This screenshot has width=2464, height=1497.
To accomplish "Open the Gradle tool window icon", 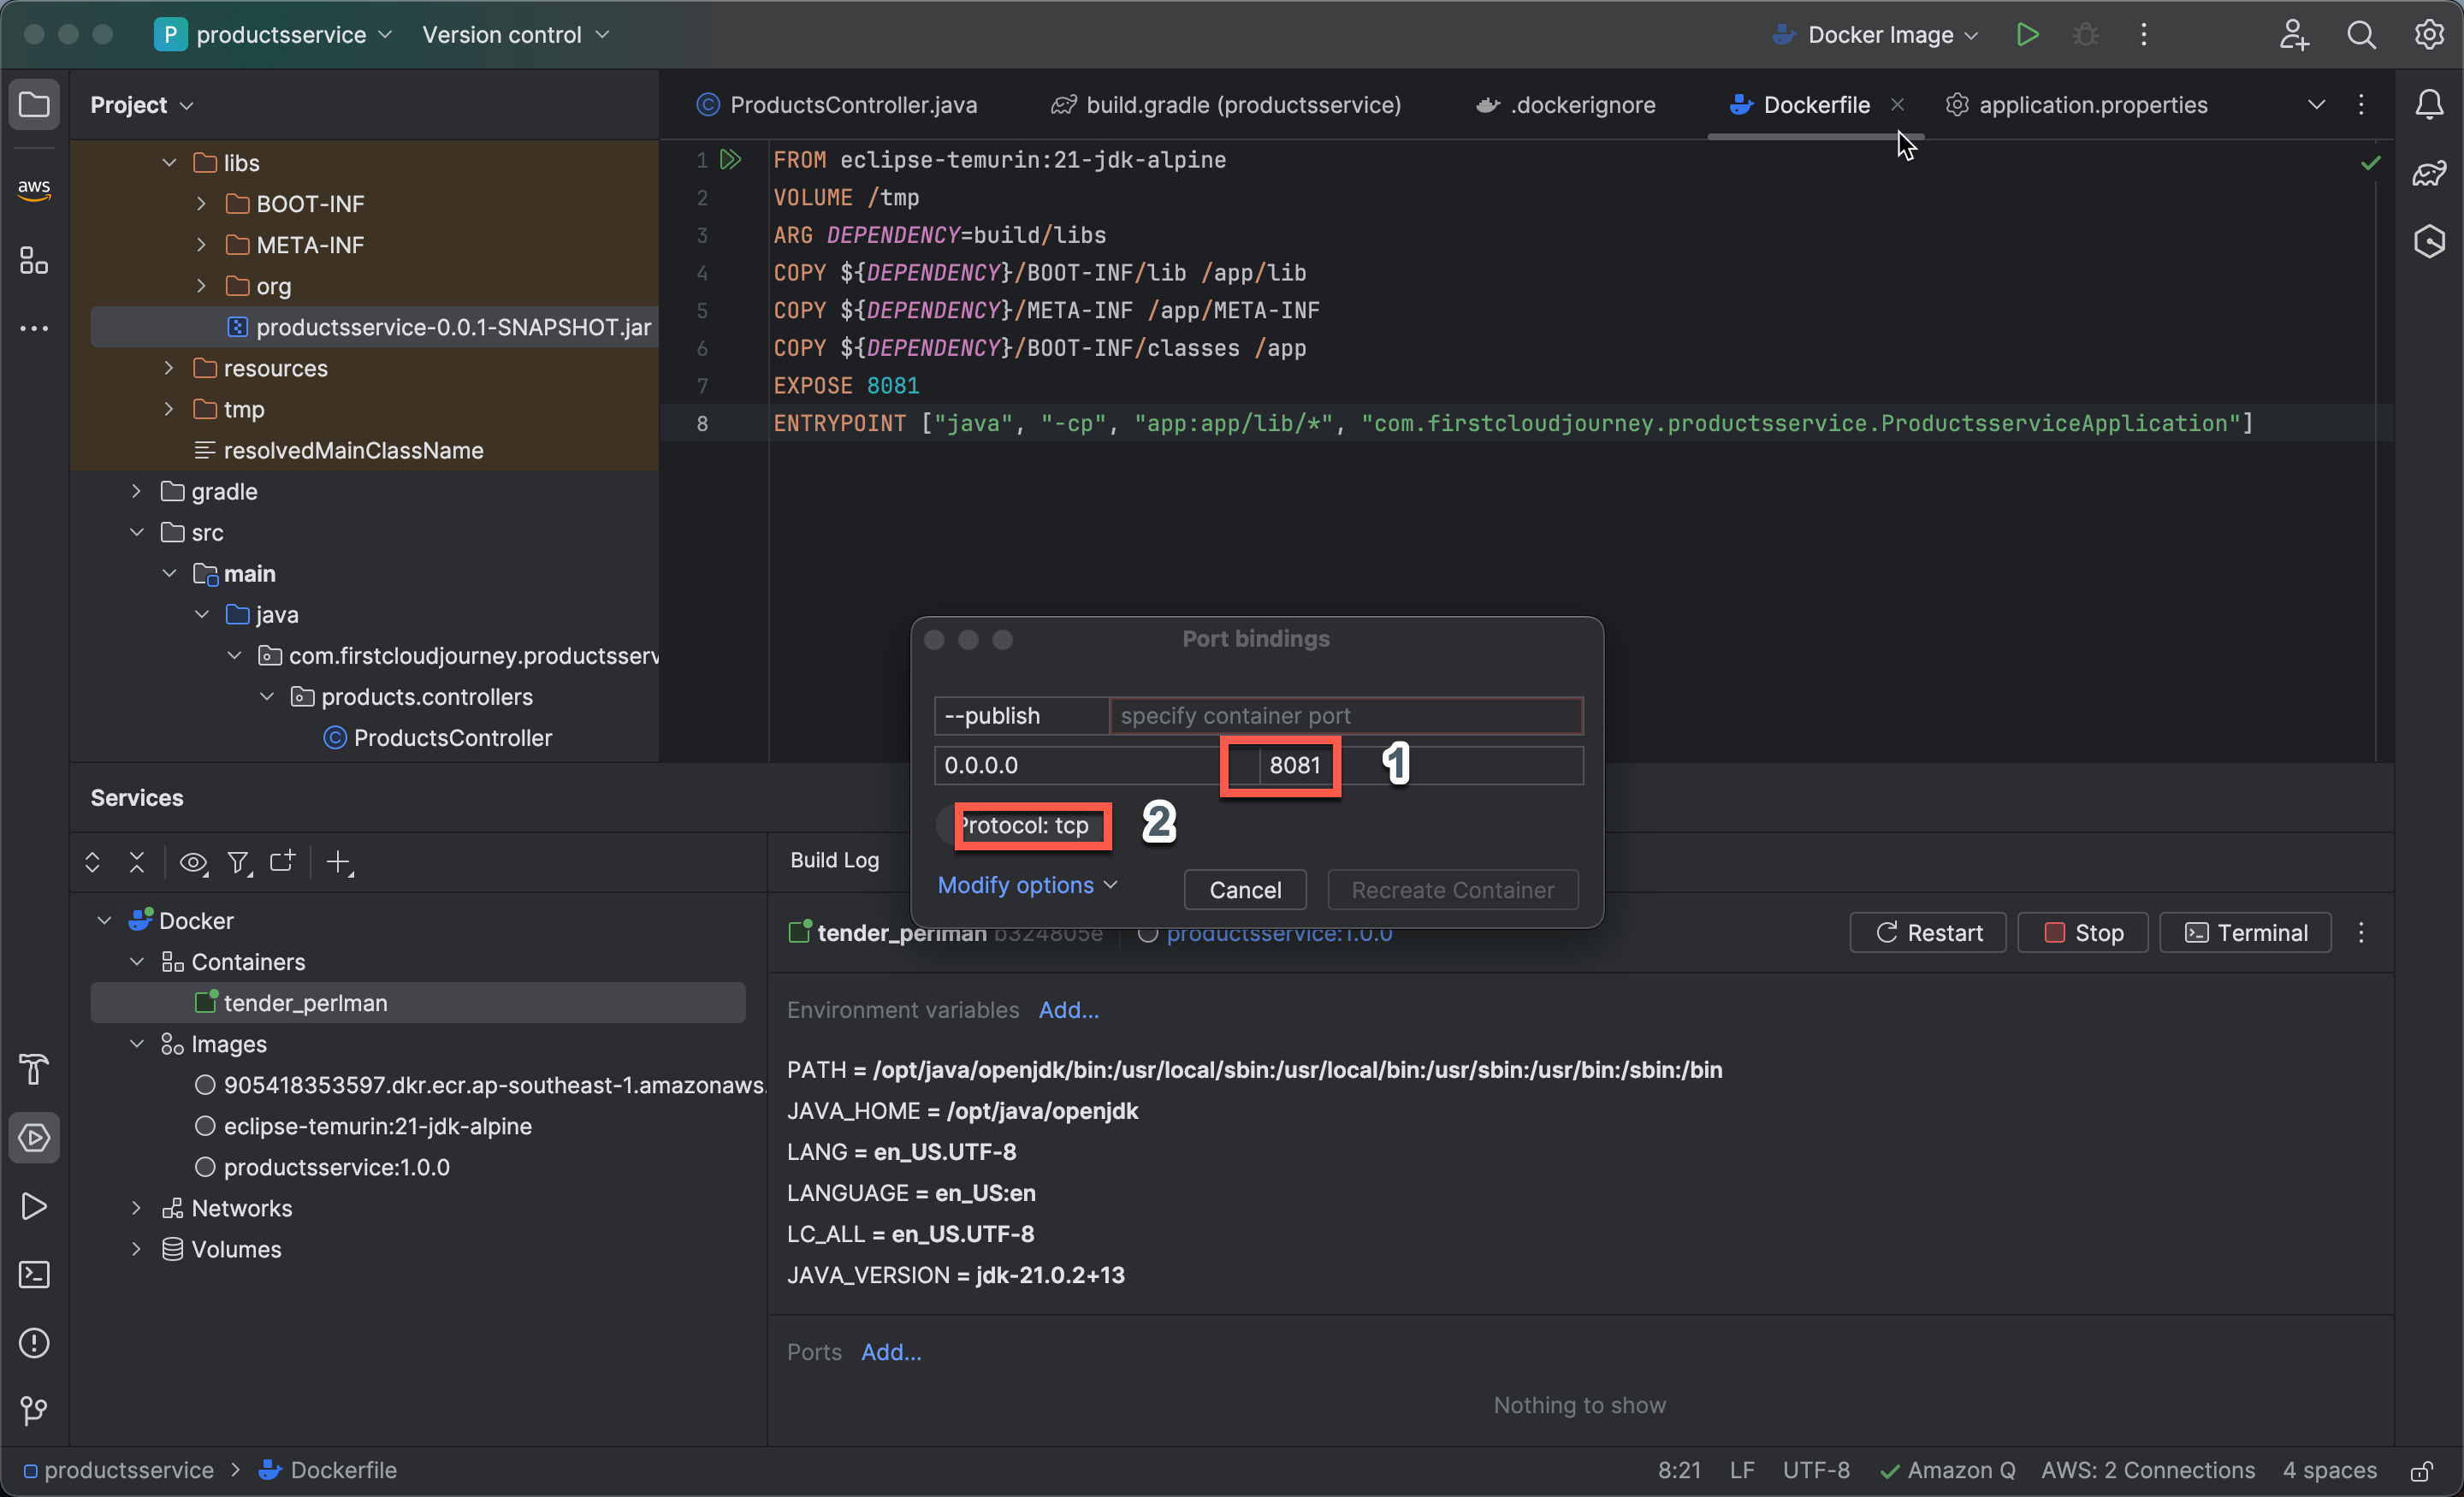I will tap(2429, 173).
